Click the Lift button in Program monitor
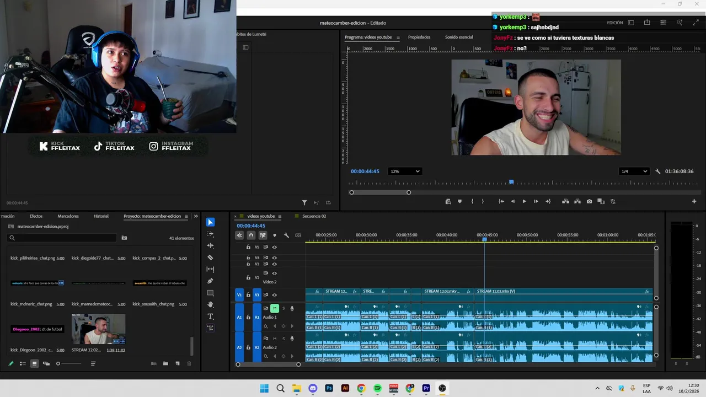Viewport: 706px width, 397px height. 565,201
